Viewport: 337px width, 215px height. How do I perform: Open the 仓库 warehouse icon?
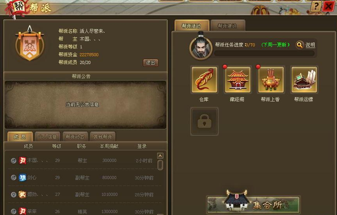(x=204, y=80)
